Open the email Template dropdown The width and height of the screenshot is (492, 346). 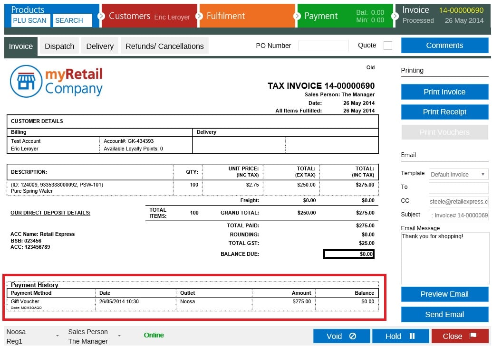click(458, 174)
